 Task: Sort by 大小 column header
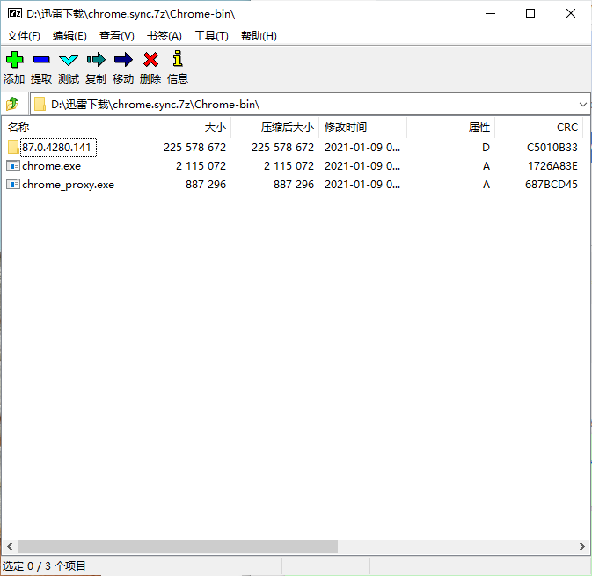(x=186, y=128)
